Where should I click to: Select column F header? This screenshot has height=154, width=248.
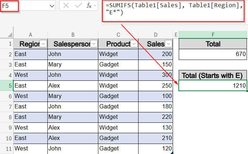tap(213, 35)
